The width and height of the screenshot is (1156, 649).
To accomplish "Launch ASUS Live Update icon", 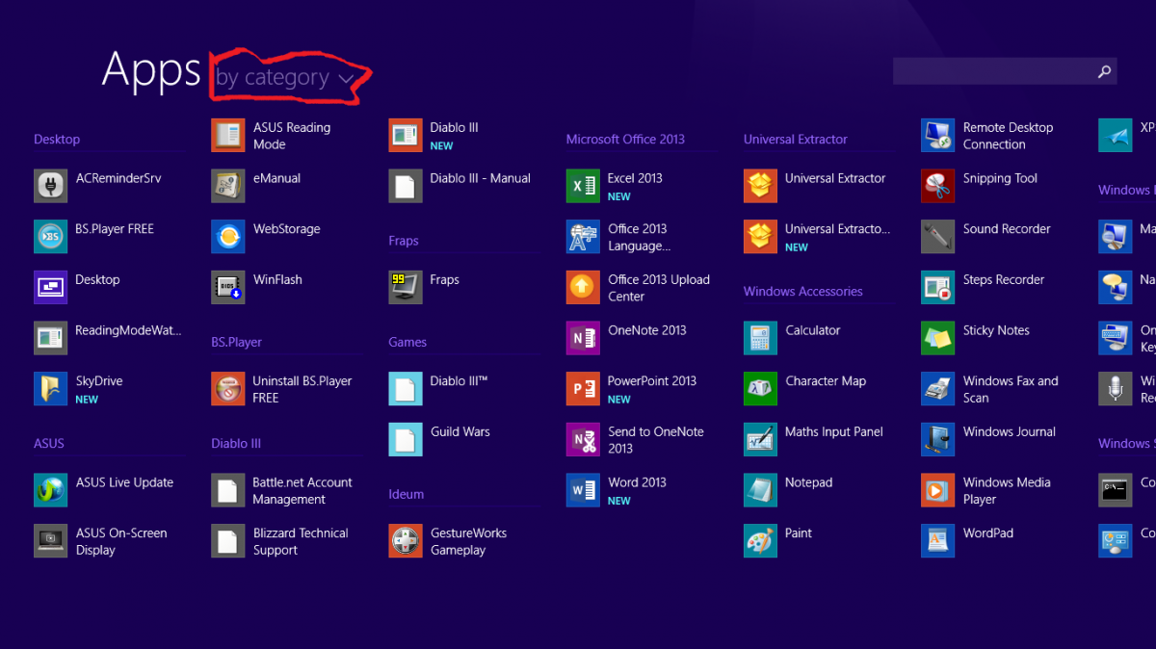I will pos(50,490).
